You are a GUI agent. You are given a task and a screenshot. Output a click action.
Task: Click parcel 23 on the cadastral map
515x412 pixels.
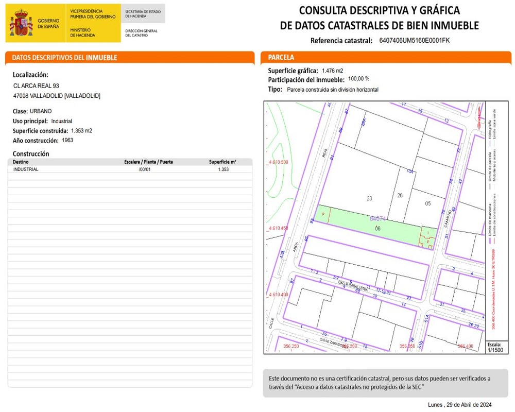pos(369,198)
